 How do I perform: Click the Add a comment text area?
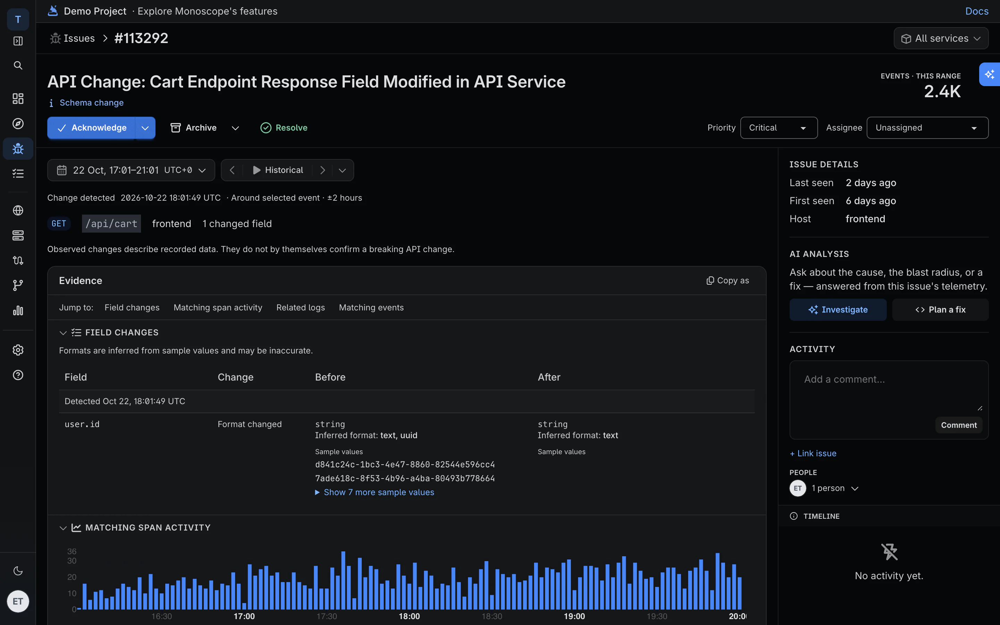coord(889,387)
